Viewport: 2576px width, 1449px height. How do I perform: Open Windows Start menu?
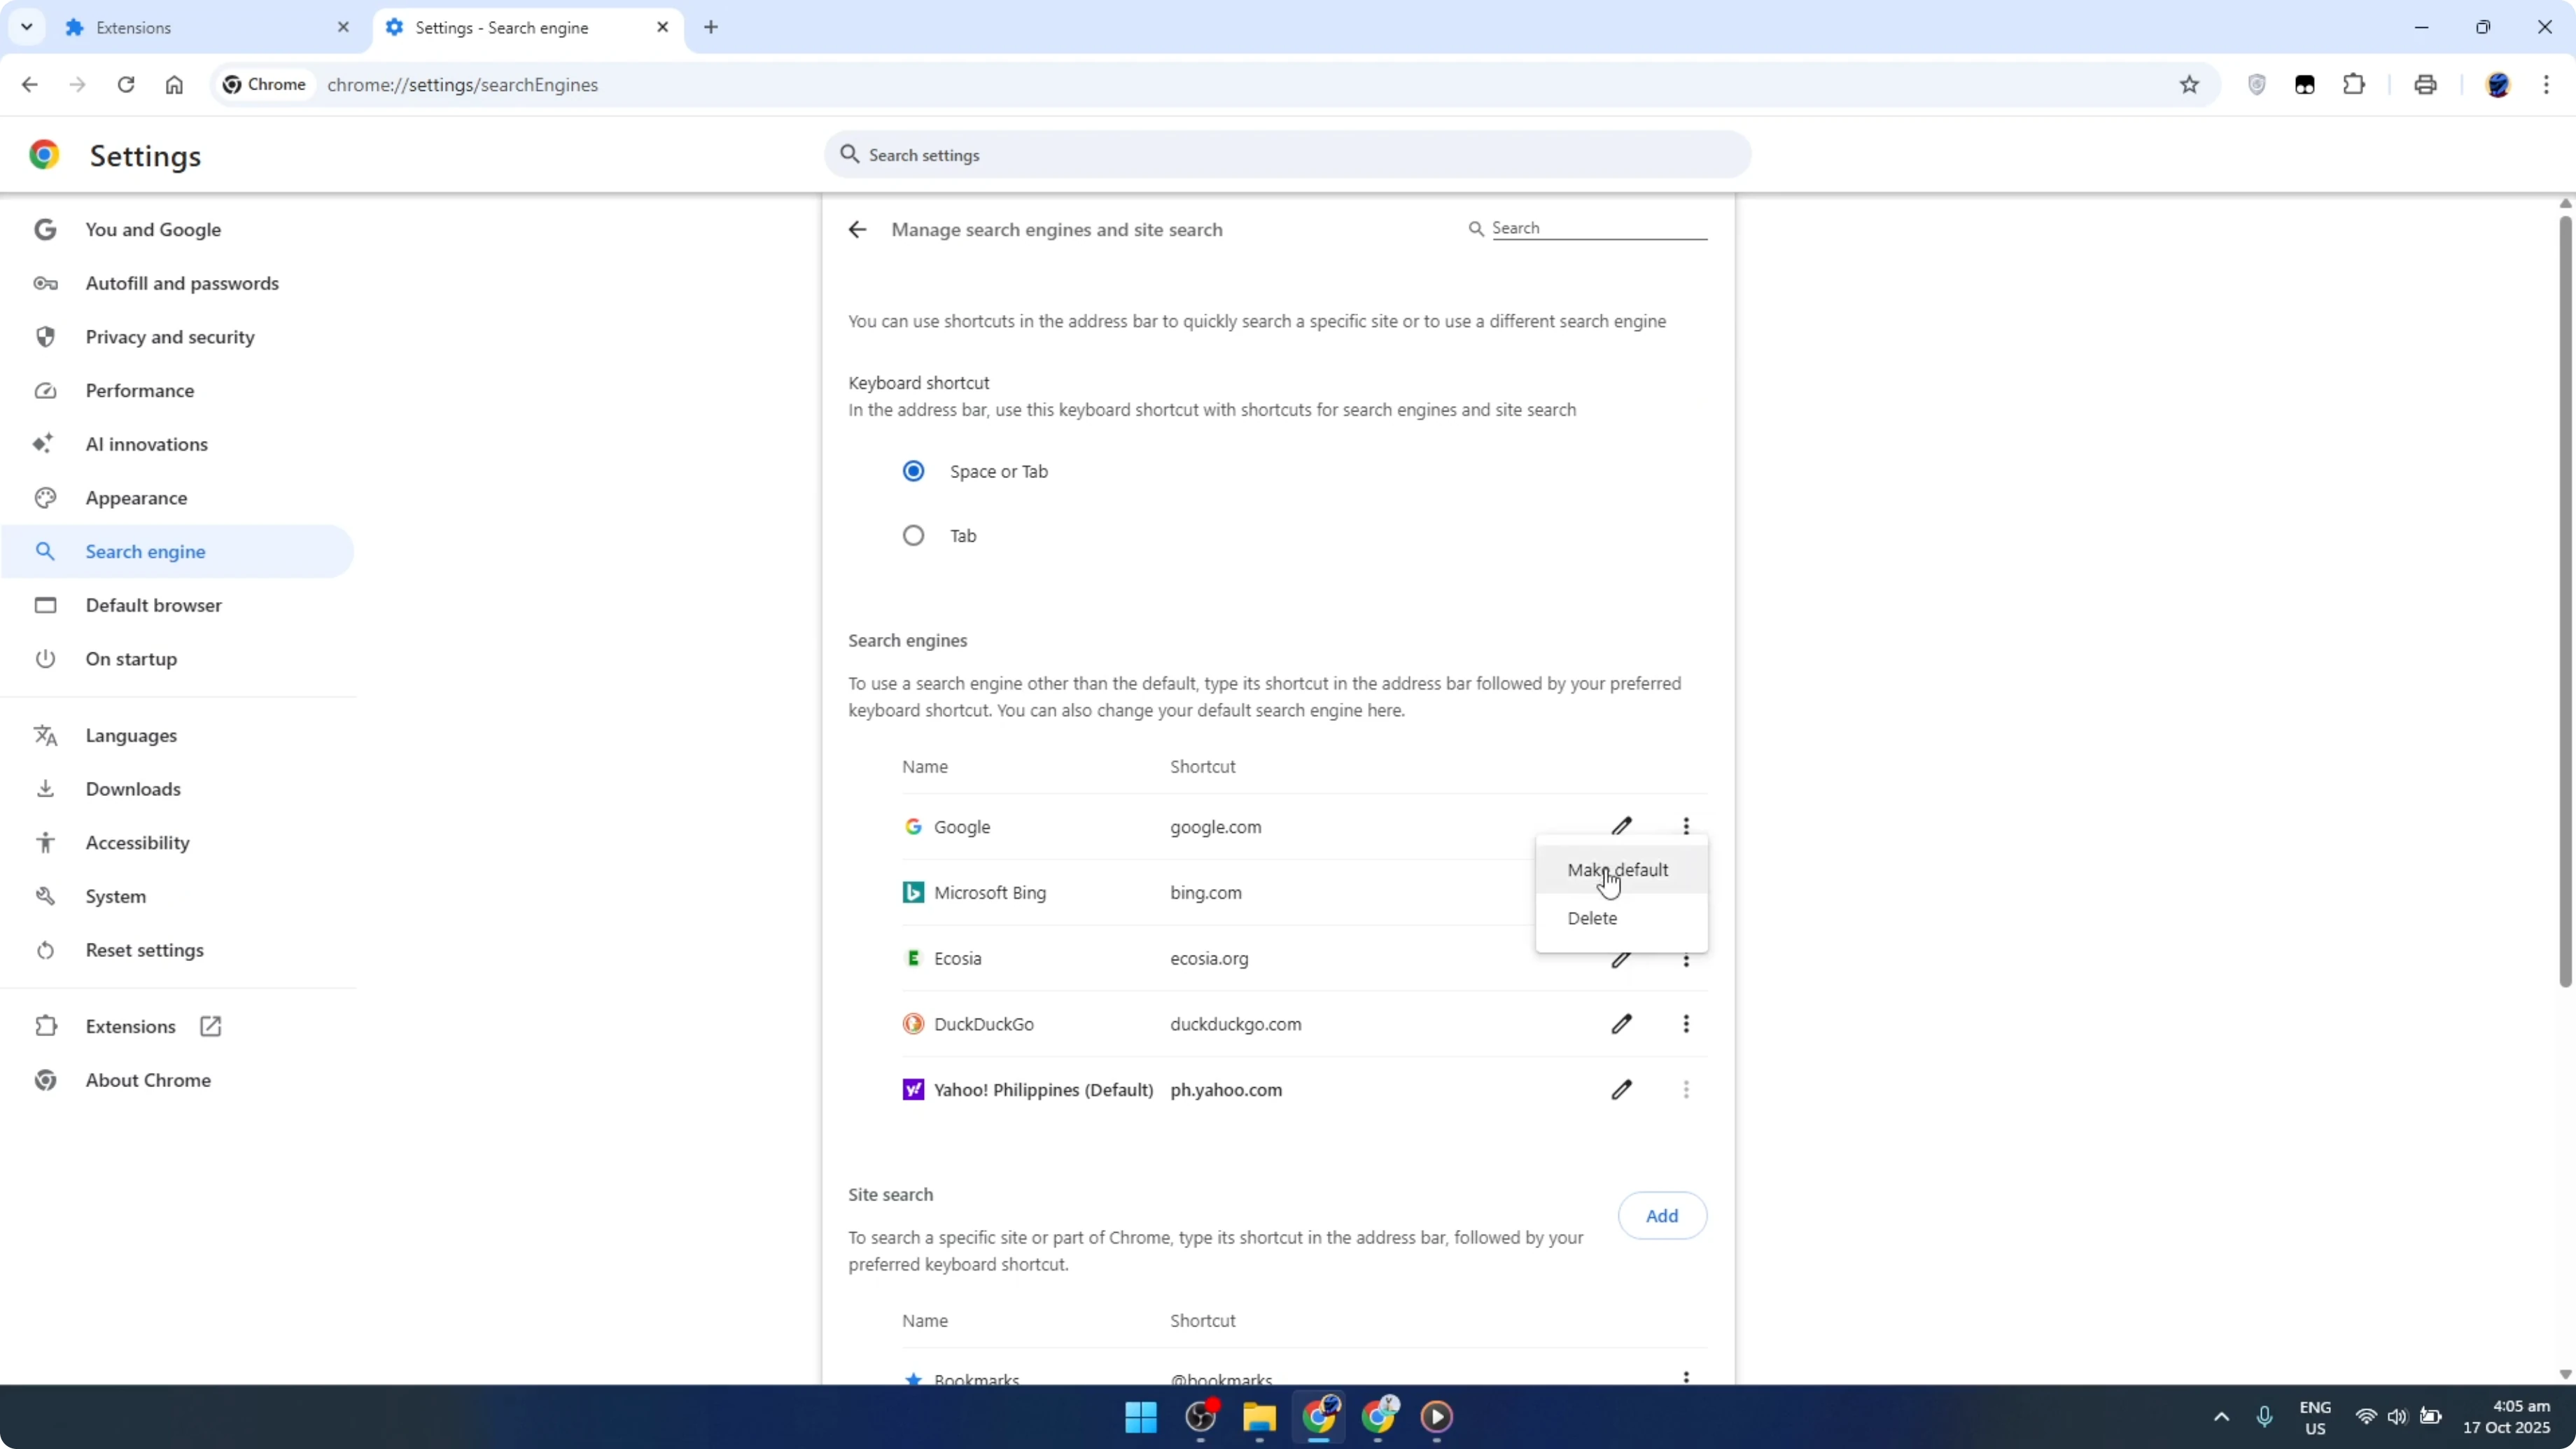click(1141, 1417)
